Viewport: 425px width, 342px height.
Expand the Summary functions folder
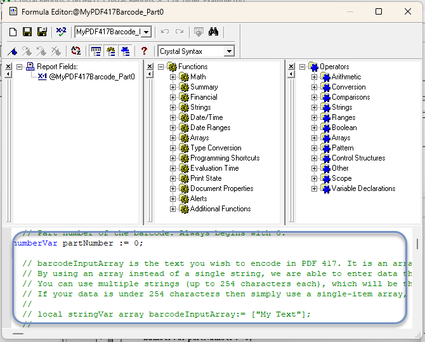pos(173,87)
